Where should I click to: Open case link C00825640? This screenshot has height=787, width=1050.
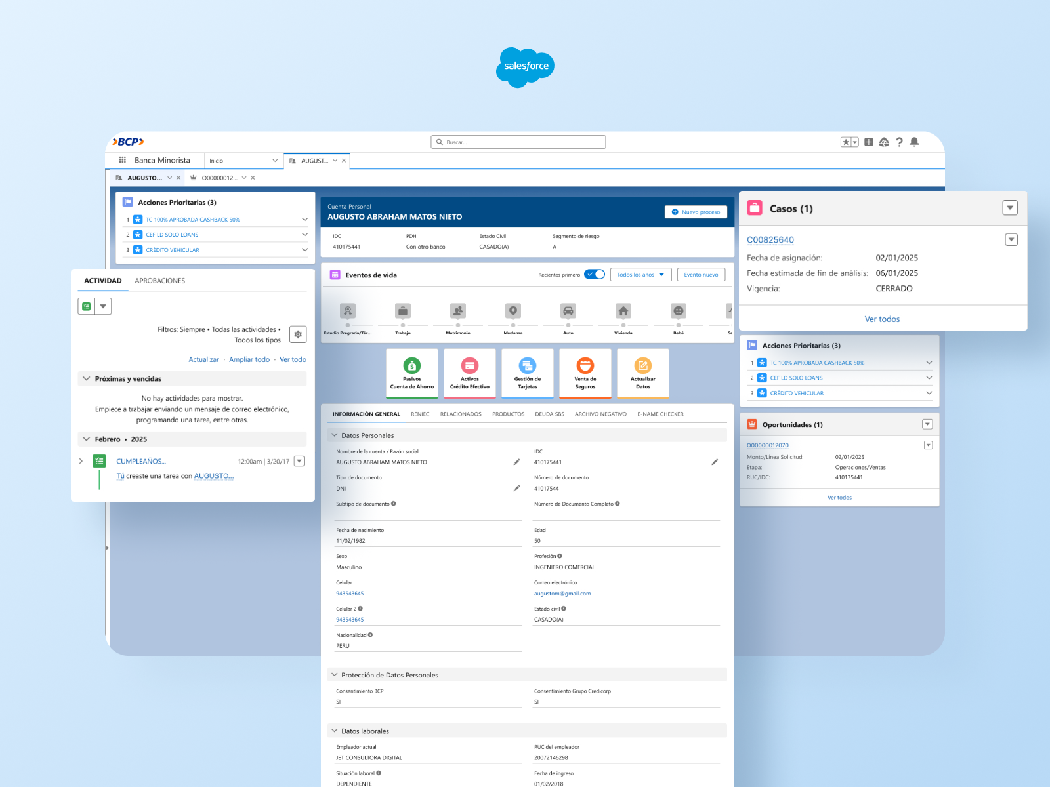pos(770,240)
